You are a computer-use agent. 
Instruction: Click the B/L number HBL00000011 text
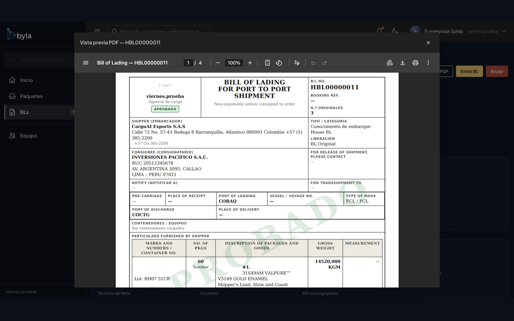(334, 87)
